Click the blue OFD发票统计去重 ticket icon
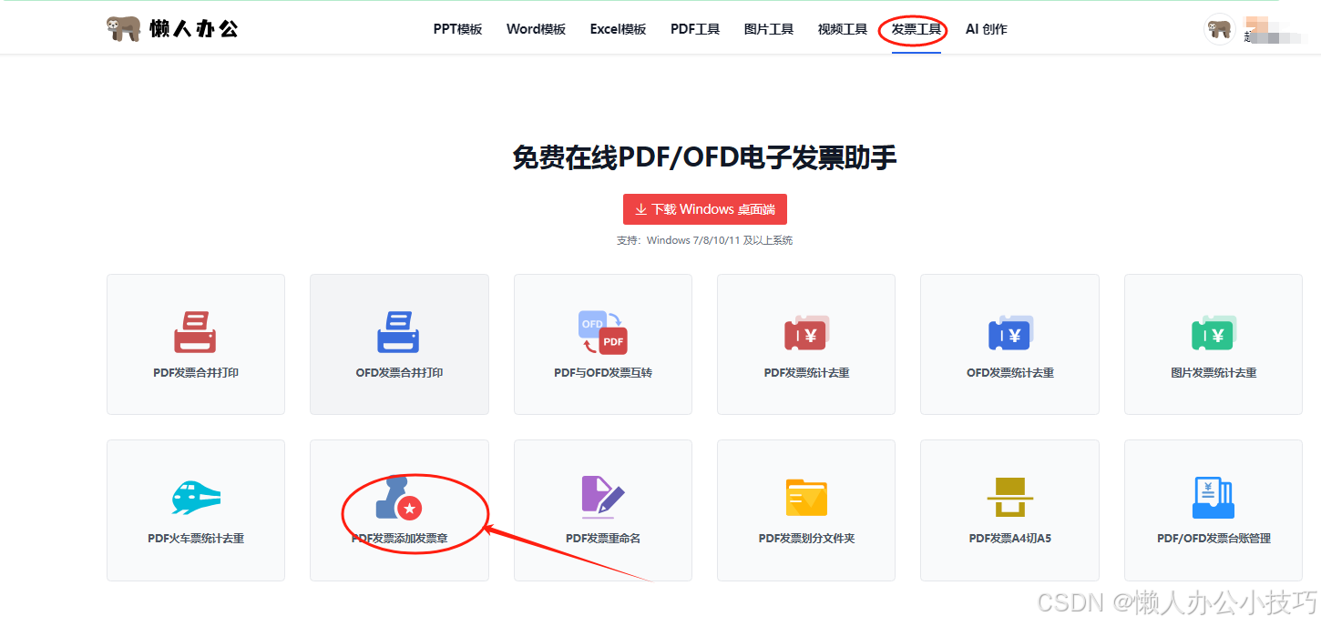 point(1010,334)
